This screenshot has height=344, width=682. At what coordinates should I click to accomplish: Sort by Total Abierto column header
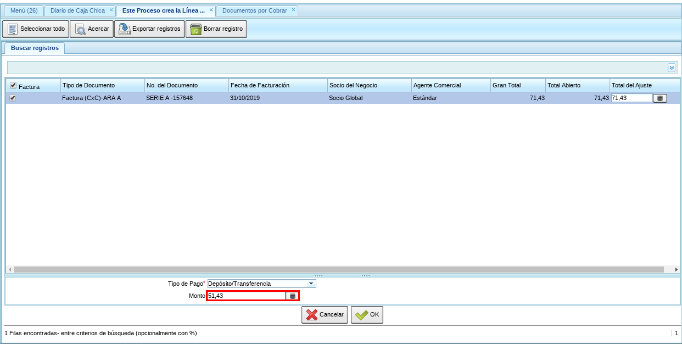pyautogui.click(x=578, y=85)
